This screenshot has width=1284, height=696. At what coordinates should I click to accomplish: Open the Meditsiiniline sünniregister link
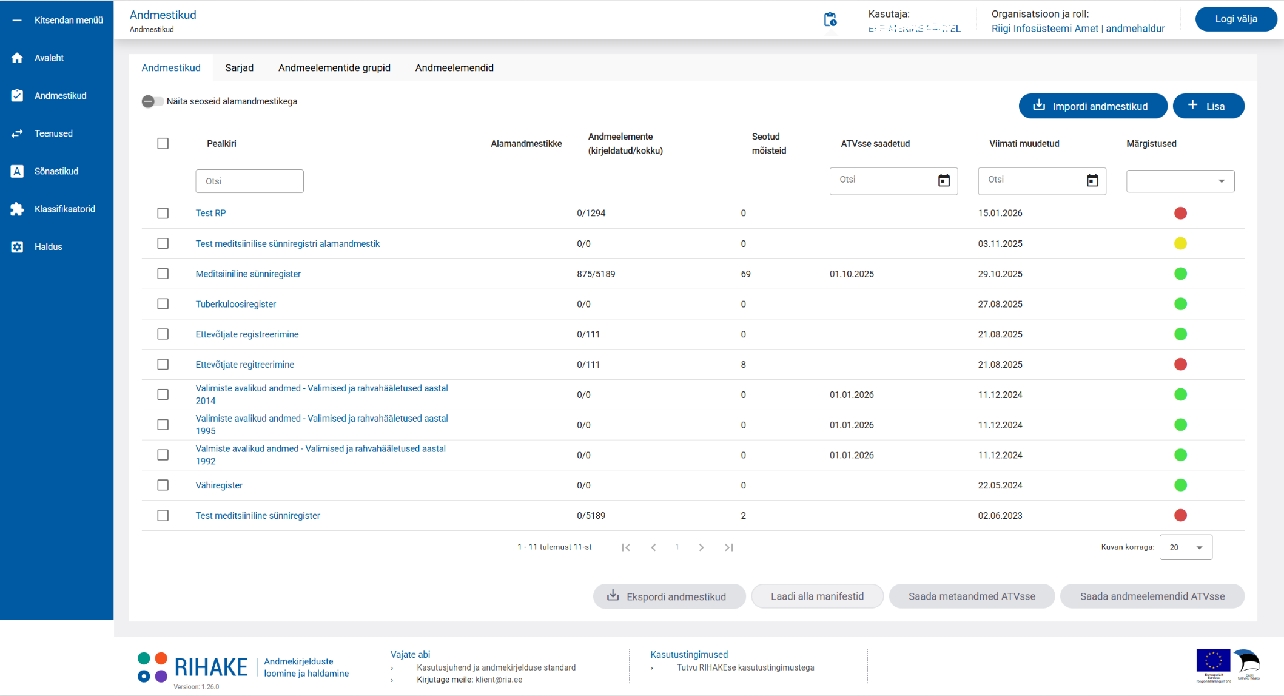(x=248, y=274)
